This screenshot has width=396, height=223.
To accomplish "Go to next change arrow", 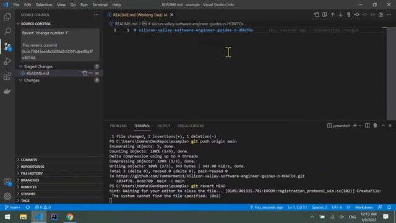I will coord(341,15).
